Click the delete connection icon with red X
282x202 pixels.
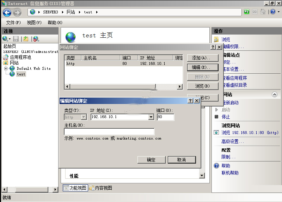(x=36, y=39)
